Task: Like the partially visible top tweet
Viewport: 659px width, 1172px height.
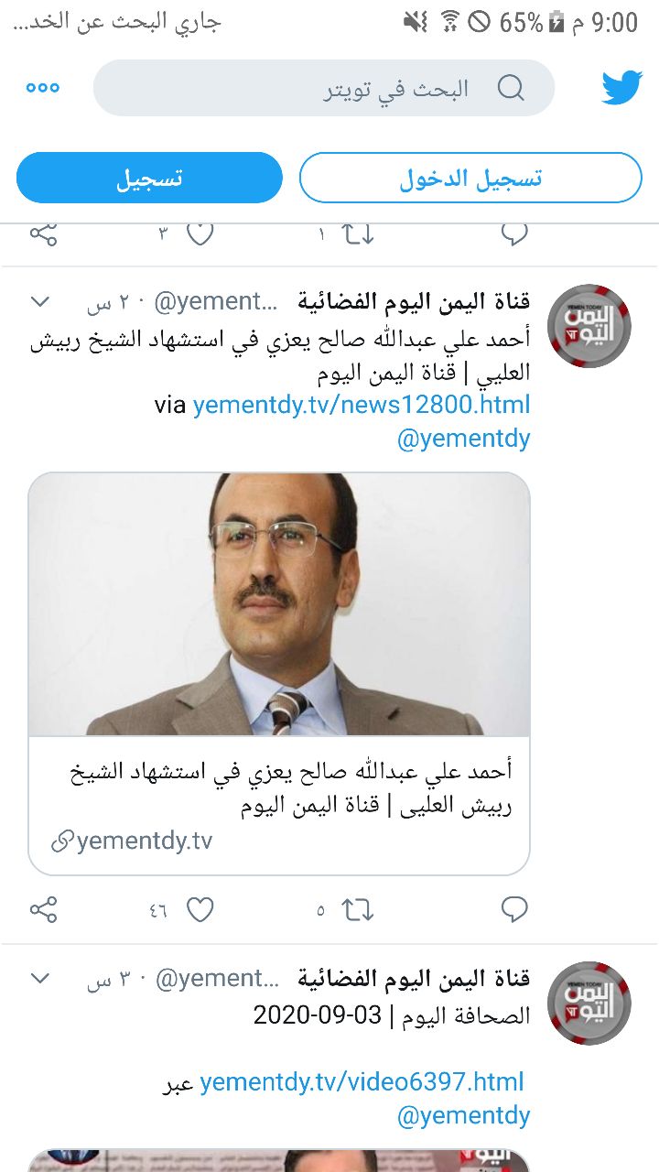Action: tap(200, 233)
